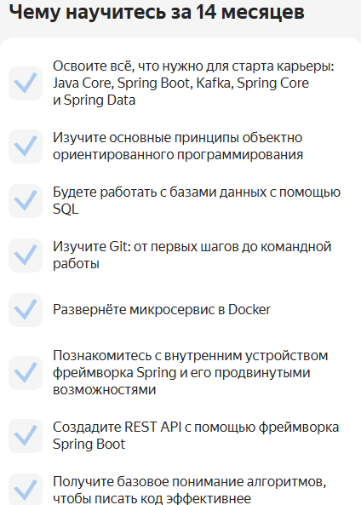
Task: Click the checkmark icon beside the Java Core item
Action: tap(26, 83)
